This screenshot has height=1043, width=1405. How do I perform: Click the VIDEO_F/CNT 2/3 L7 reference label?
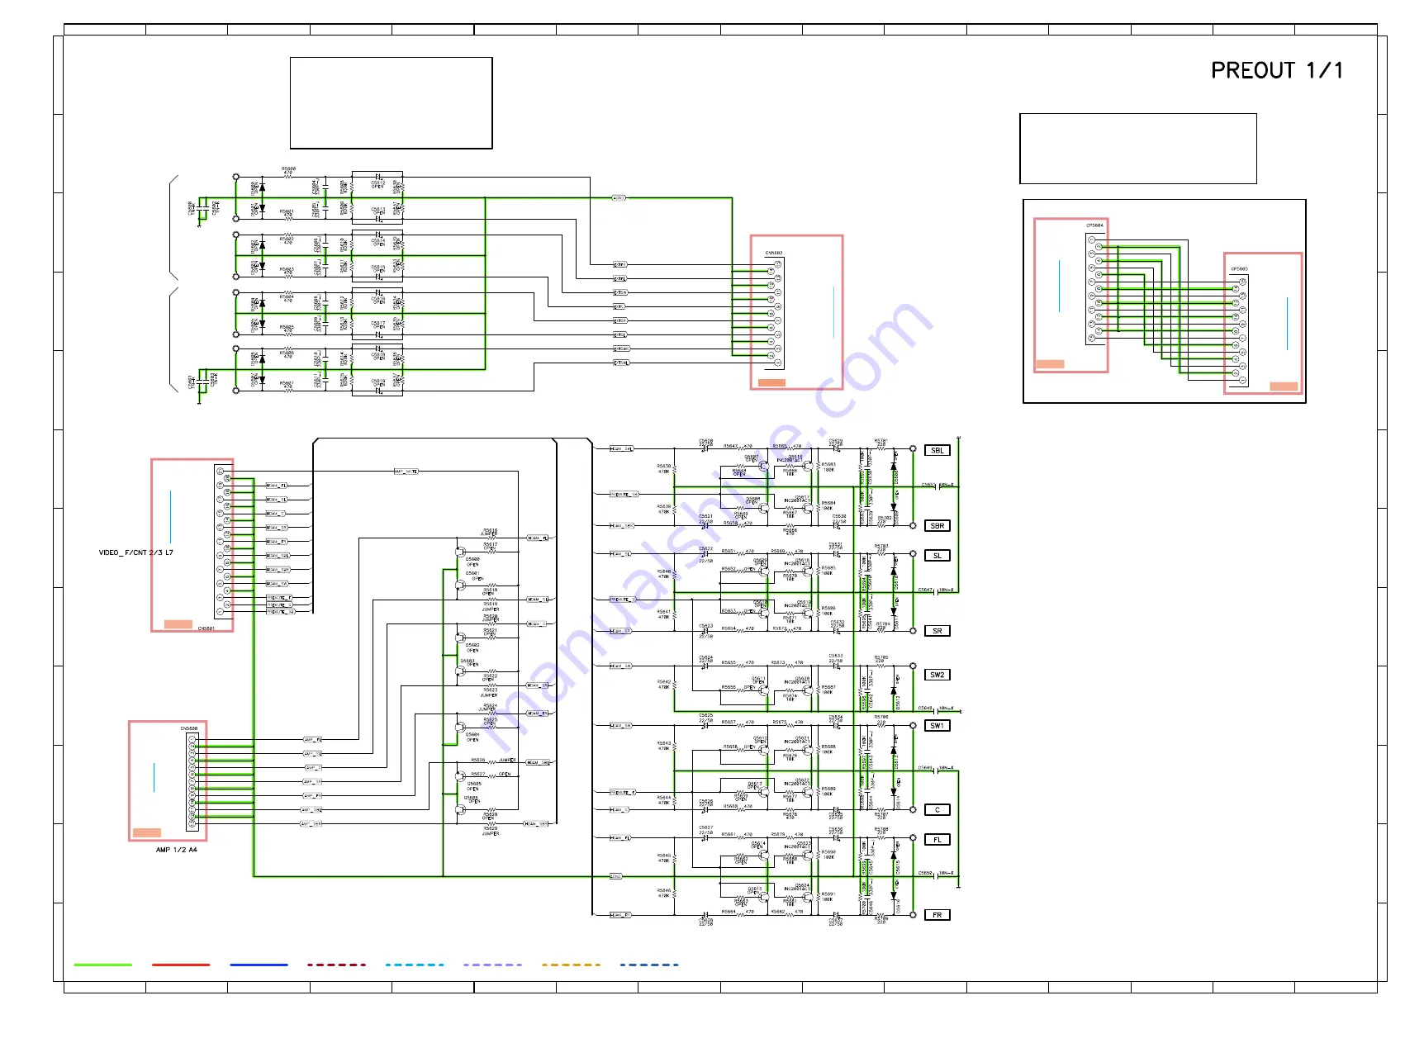coord(136,552)
